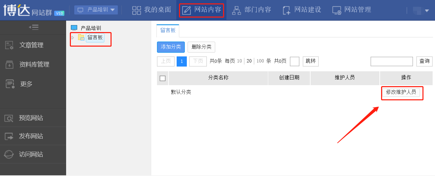Open the 产品培训 site dropdown
The width and height of the screenshot is (435, 176).
tap(96, 10)
